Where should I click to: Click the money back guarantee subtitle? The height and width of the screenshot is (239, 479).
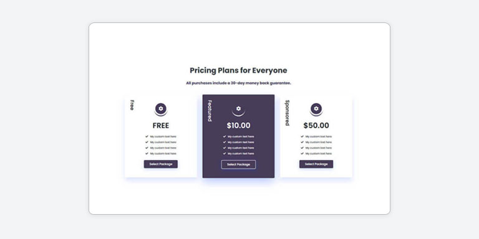[239, 83]
